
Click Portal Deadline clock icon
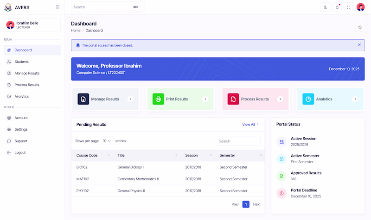[281, 193]
